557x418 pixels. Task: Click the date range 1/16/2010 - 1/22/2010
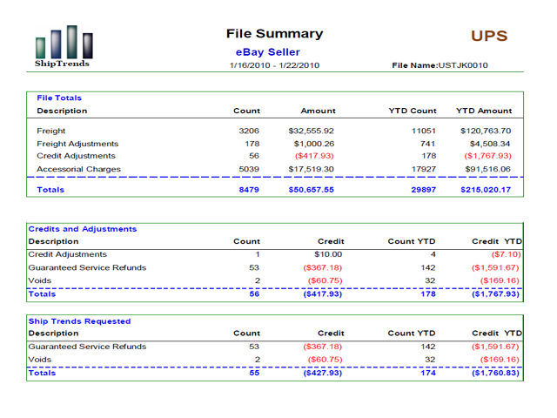[x=275, y=65]
